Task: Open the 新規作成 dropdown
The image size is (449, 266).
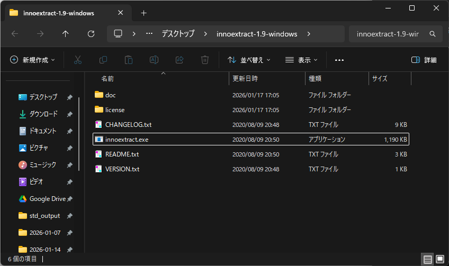Action: pyautogui.click(x=32, y=60)
